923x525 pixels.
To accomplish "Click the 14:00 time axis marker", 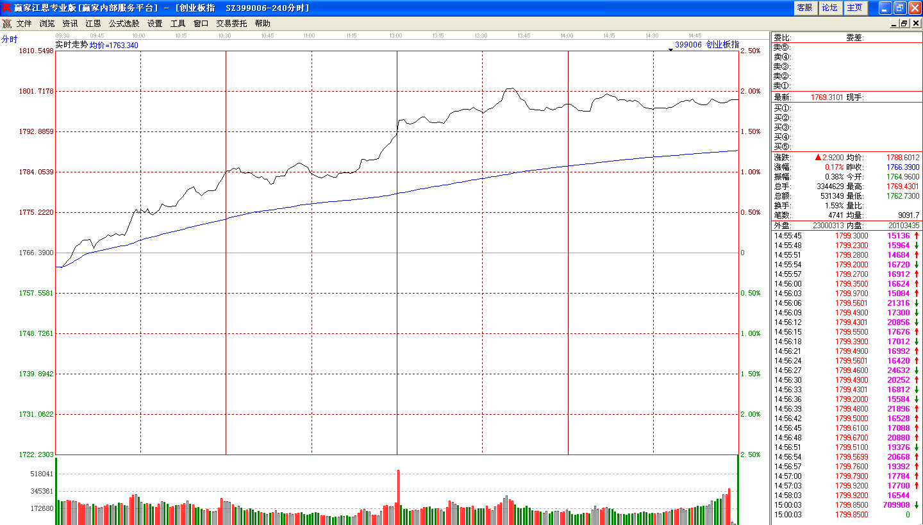I will (567, 36).
